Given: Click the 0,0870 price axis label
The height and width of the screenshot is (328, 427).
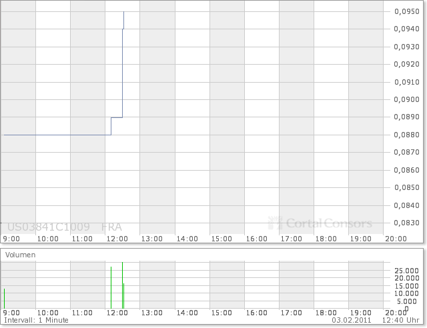Looking at the screenshot, I should (406, 152).
